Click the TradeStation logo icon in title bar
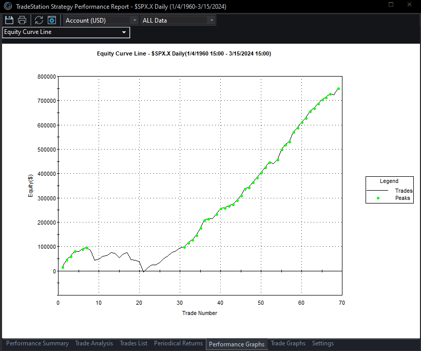421x351 pixels. pos(8,6)
